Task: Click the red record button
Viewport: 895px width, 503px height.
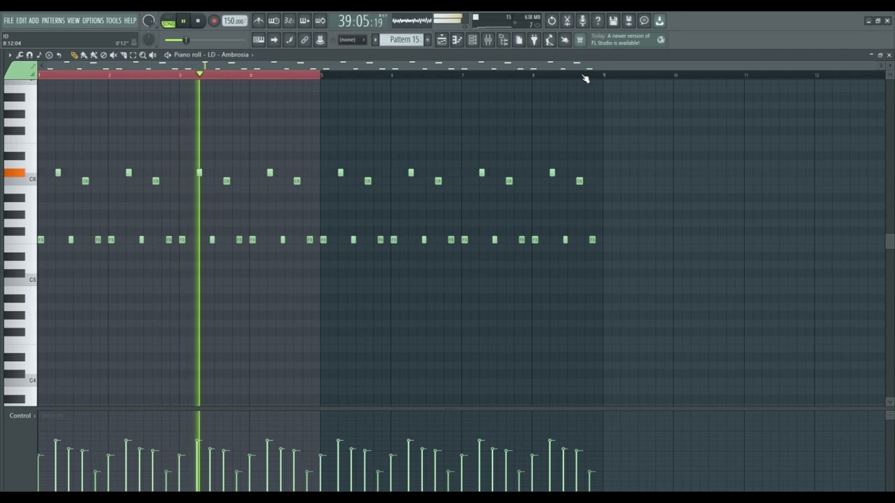Action: click(x=214, y=21)
